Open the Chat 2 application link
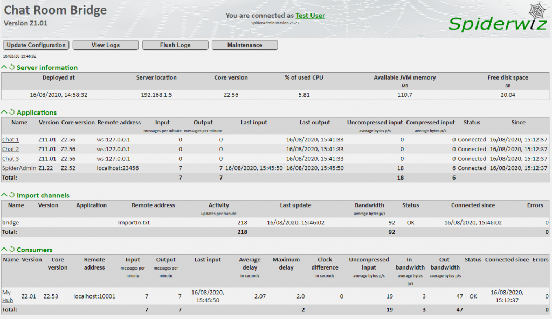This screenshot has width=552, height=319. 11,149
